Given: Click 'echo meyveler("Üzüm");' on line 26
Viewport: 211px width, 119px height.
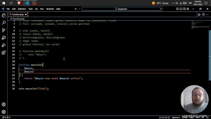Looking at the screenshot, I should pos(34,89).
